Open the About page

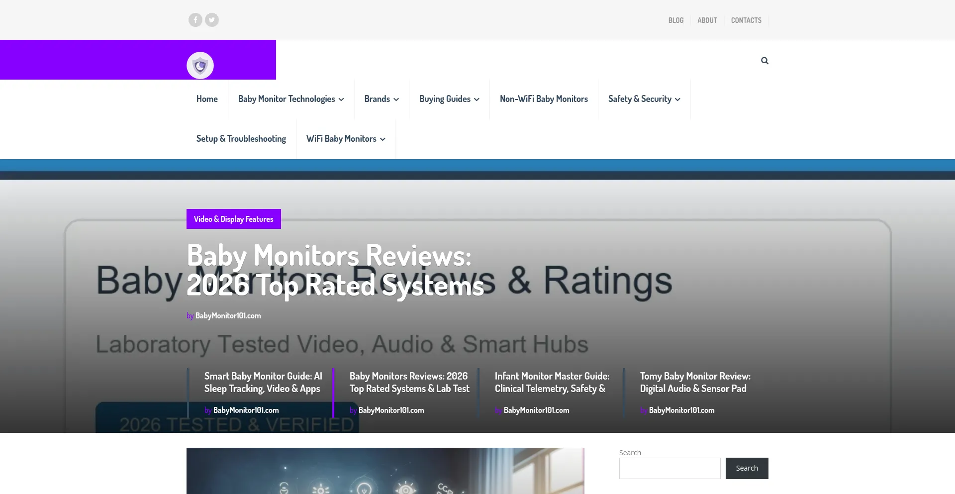[707, 20]
